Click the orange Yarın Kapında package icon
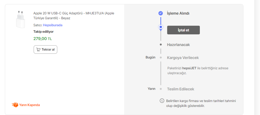 (15, 105)
